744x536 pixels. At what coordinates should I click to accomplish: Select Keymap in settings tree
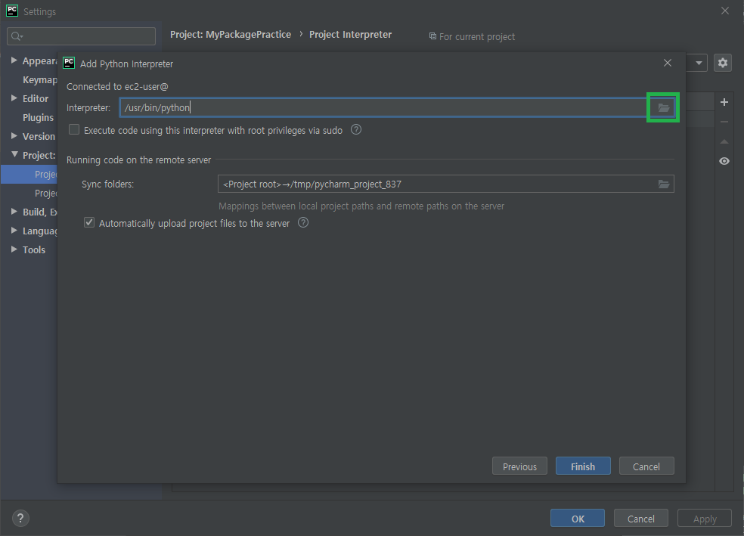click(x=40, y=79)
